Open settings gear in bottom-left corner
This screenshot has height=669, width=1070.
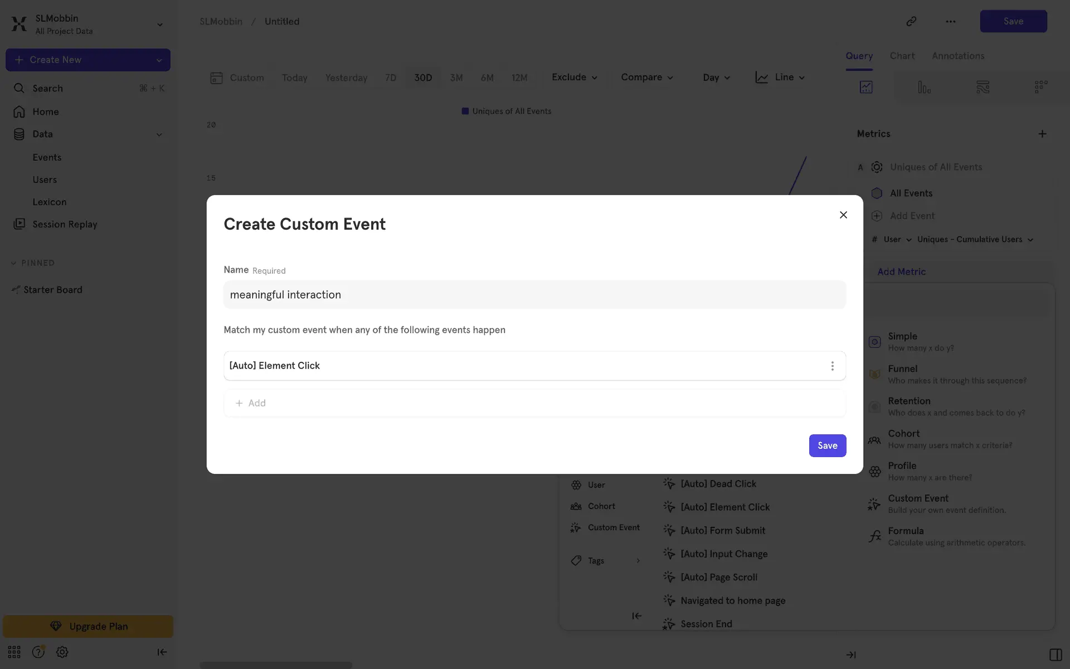point(62,652)
